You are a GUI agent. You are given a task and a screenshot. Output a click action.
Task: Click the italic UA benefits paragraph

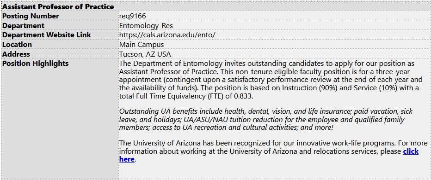tap(266, 120)
